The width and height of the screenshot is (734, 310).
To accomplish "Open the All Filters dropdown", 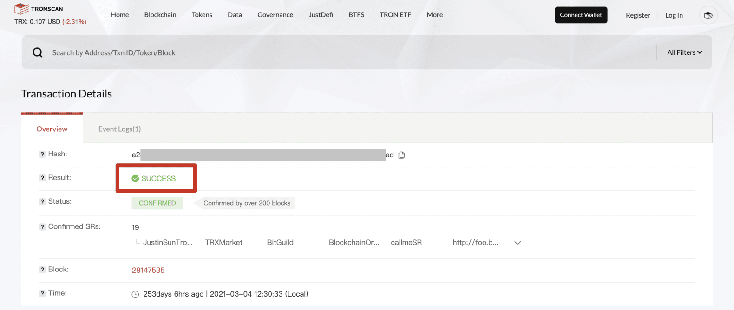I will 684,52.
